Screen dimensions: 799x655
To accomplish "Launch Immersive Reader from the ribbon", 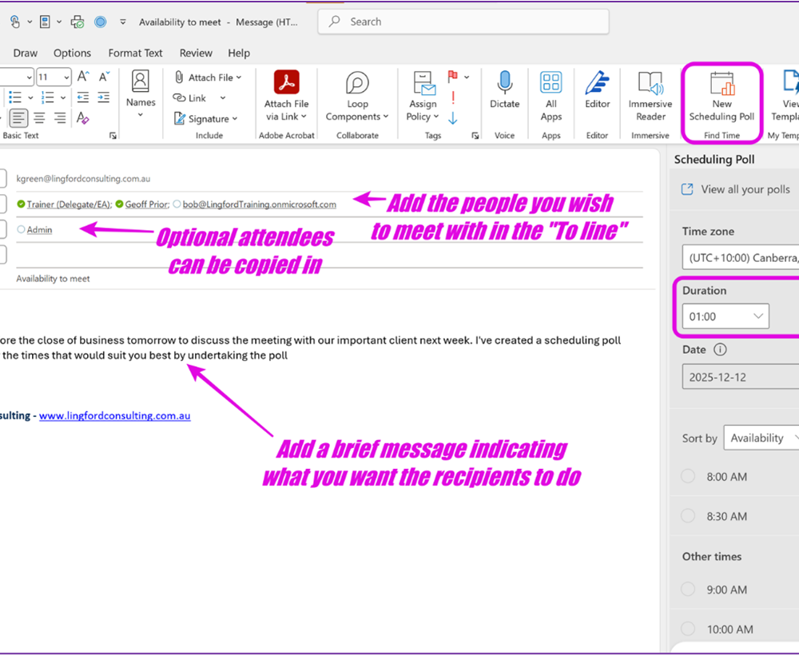I will pyautogui.click(x=650, y=83).
